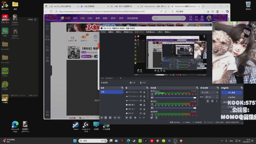The width and height of the screenshot is (256, 144).
Task: Expand Douyu 视频 navigation dropdown
Action: click(x=105, y=18)
